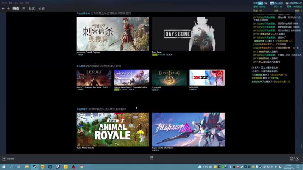Open the Google Chrome taskbar icon
The height and width of the screenshot is (170, 303).
coord(81,167)
